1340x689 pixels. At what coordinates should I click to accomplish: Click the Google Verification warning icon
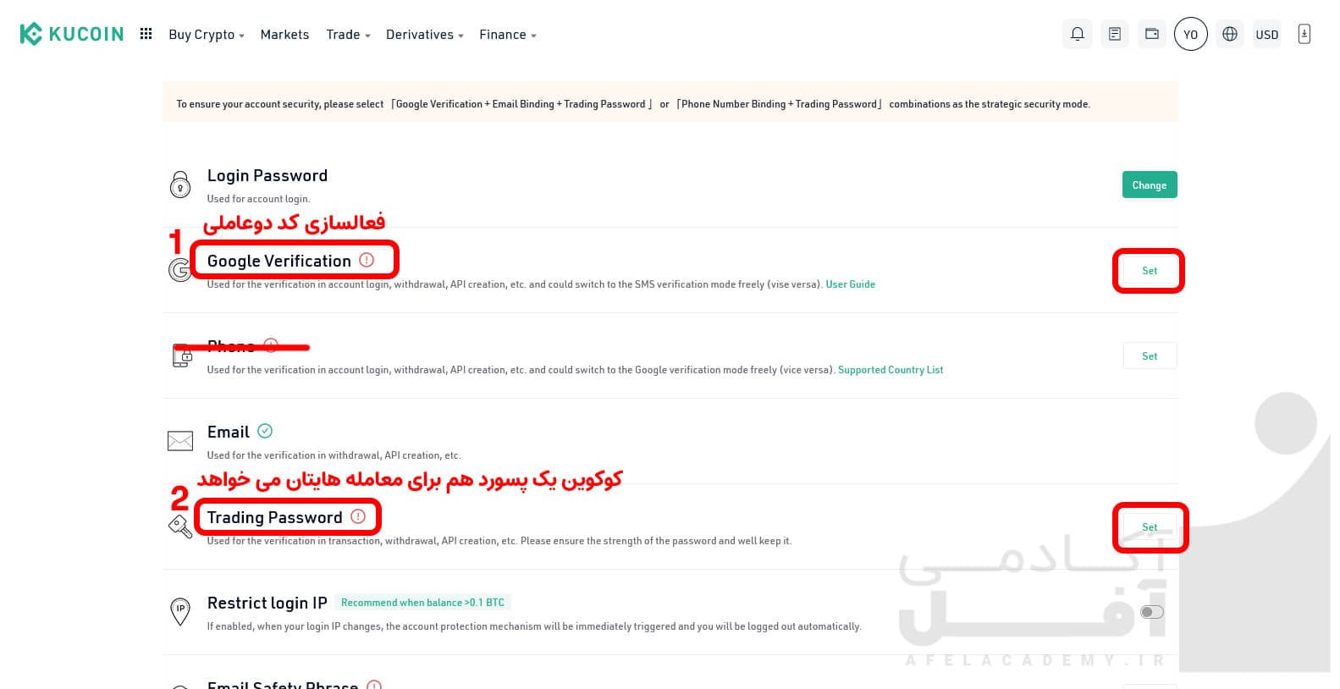(367, 260)
